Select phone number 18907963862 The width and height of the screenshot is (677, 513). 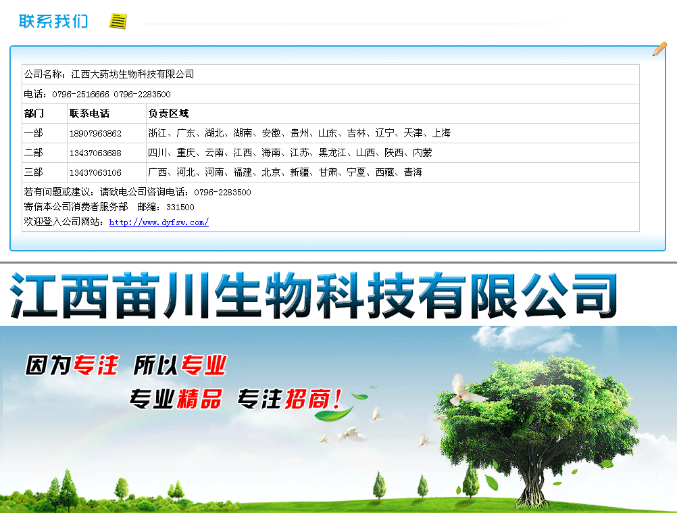tap(95, 133)
